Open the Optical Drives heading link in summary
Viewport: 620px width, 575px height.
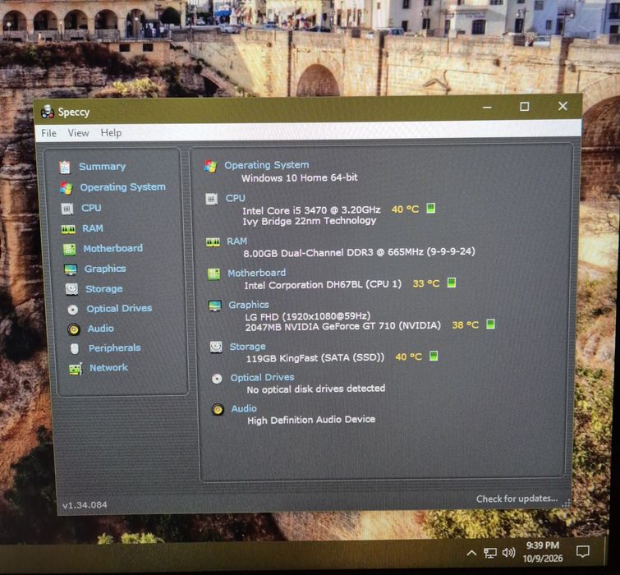[263, 378]
